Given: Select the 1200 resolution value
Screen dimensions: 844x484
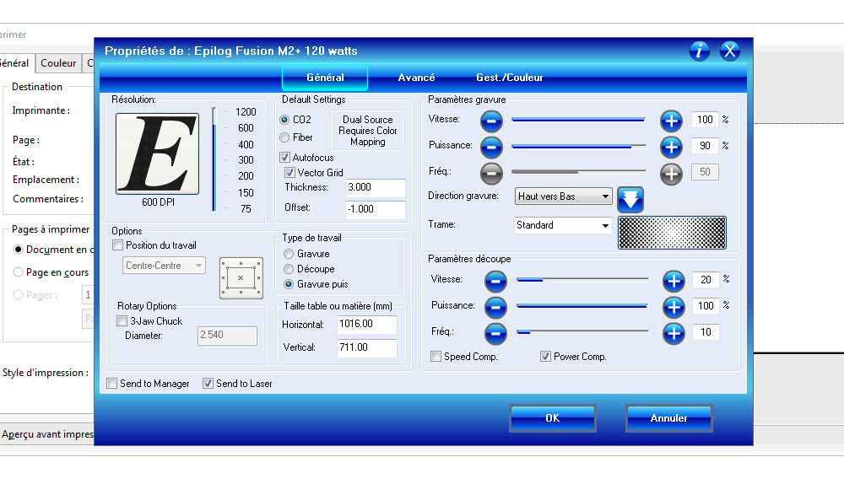Looking at the screenshot, I should 246,112.
